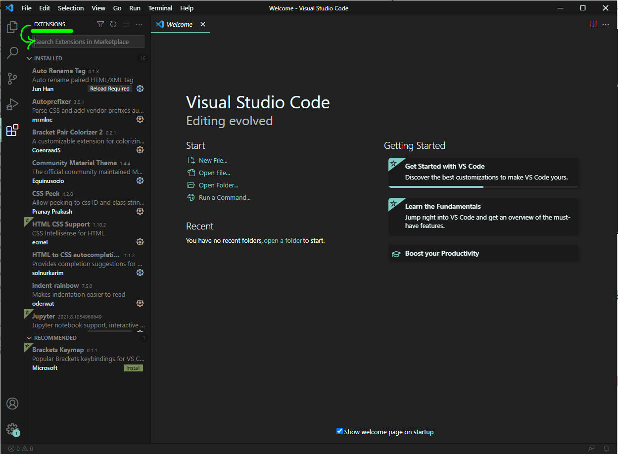Toggle Show welcome page on startup checkbox

point(339,431)
